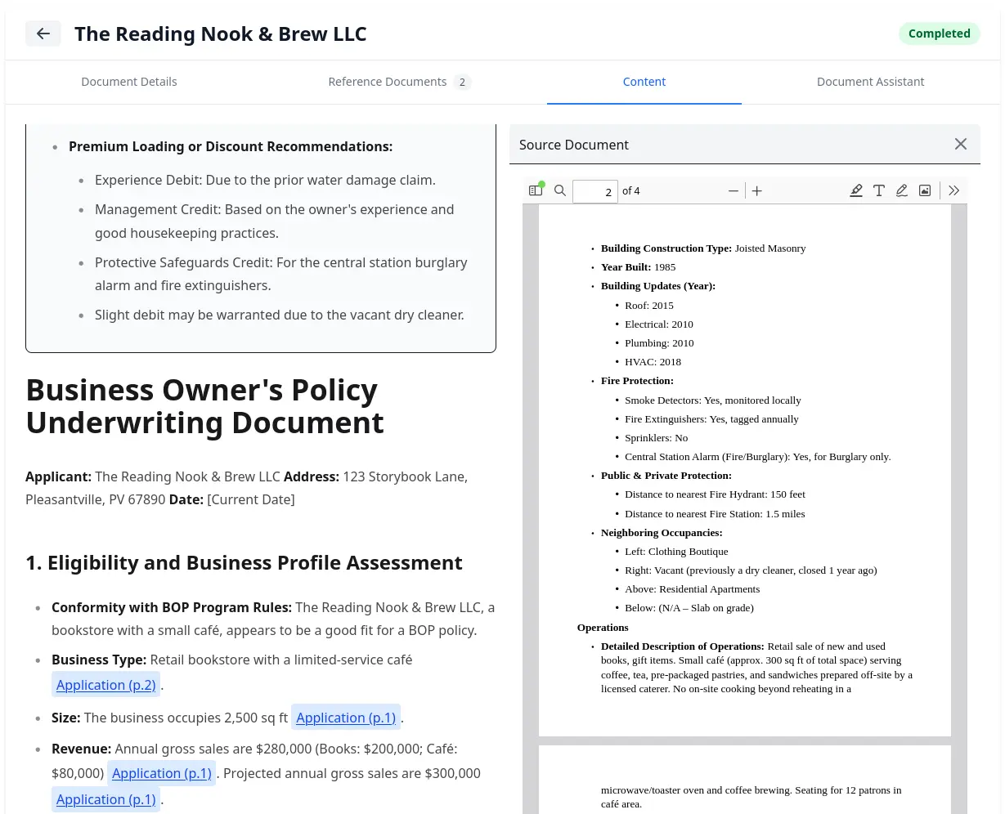Click 'Sprinklers: No' in source document
This screenshot has width=1005, height=814.
click(656, 438)
